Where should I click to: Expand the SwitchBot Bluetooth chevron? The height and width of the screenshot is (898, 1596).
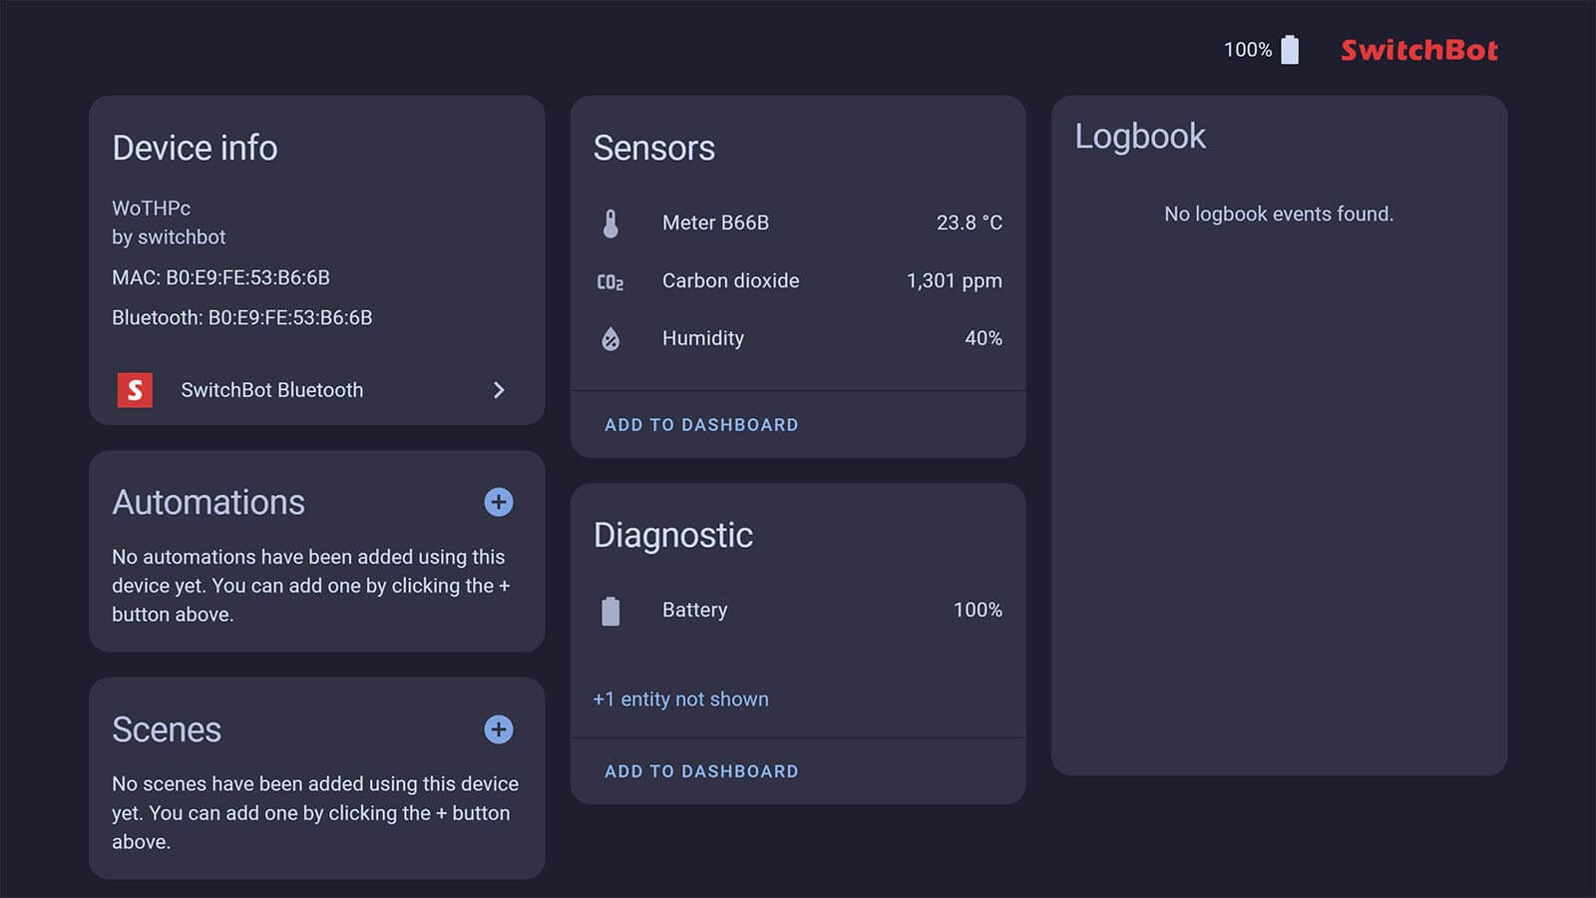(500, 389)
